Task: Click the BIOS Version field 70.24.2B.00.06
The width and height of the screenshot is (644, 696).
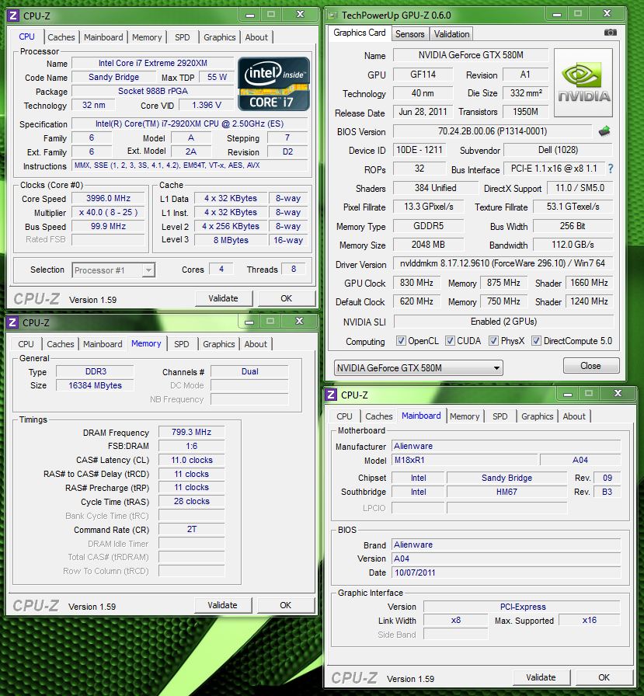Action: [x=493, y=131]
